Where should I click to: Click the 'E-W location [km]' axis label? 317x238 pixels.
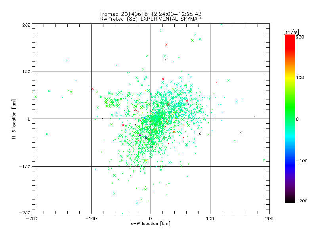(x=150, y=224)
